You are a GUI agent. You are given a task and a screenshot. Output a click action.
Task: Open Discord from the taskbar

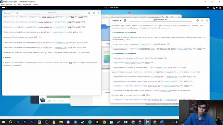[x=68, y=122]
